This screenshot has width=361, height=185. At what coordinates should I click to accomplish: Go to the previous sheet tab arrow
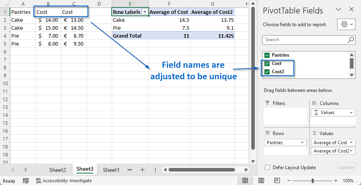tap(13, 170)
